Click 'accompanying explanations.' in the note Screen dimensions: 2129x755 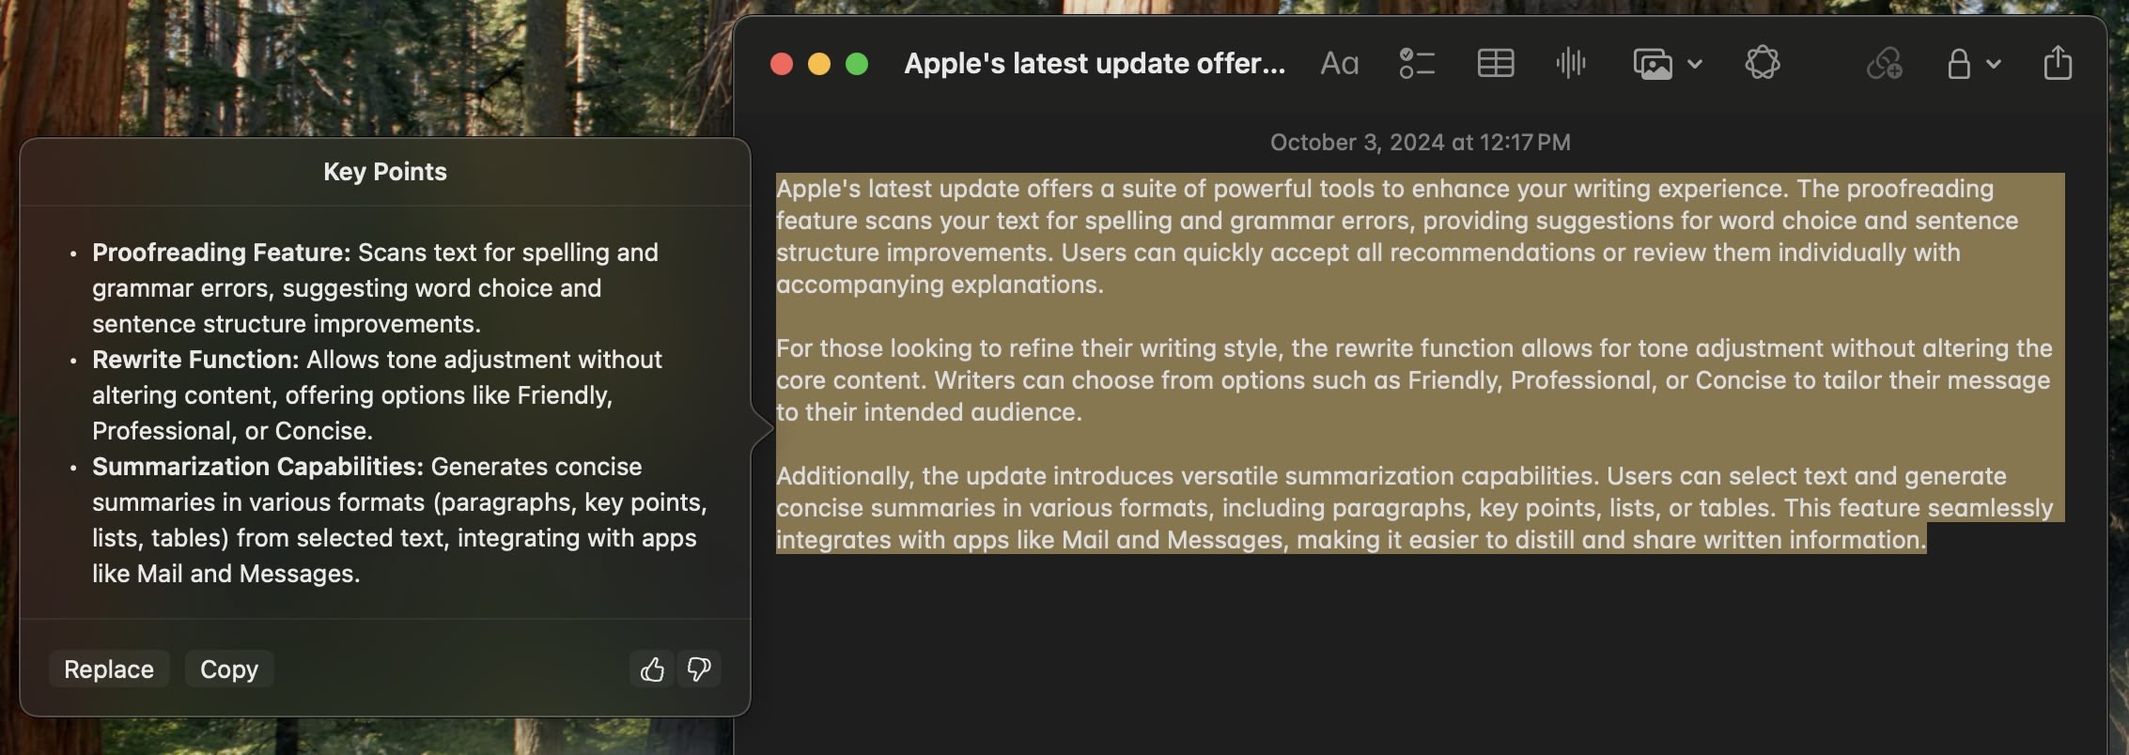click(940, 285)
